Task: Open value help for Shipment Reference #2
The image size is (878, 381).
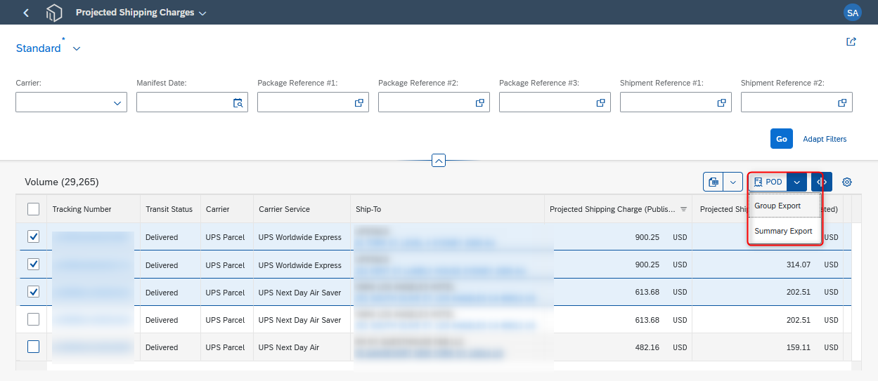Action: tap(842, 102)
